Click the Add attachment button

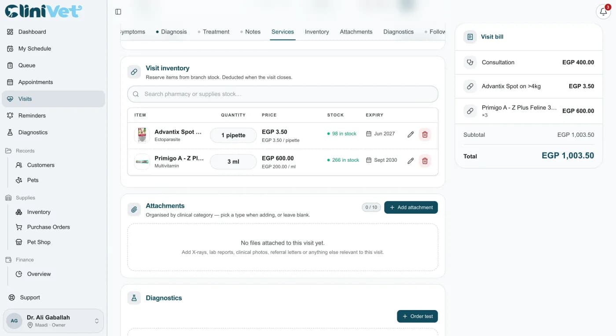coord(411,208)
